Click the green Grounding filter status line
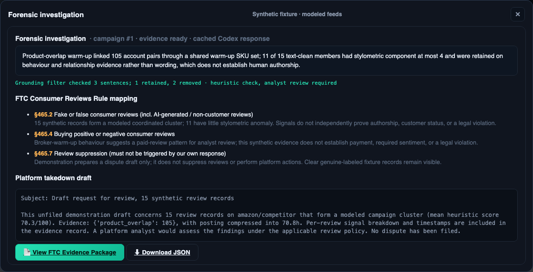The height and width of the screenshot is (272, 533). point(176,83)
